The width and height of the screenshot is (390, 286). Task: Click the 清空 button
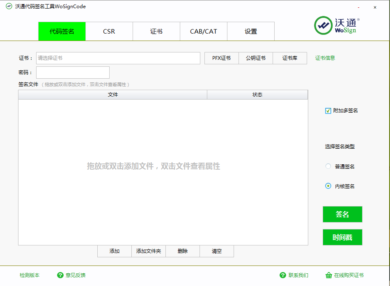pyautogui.click(x=217, y=251)
